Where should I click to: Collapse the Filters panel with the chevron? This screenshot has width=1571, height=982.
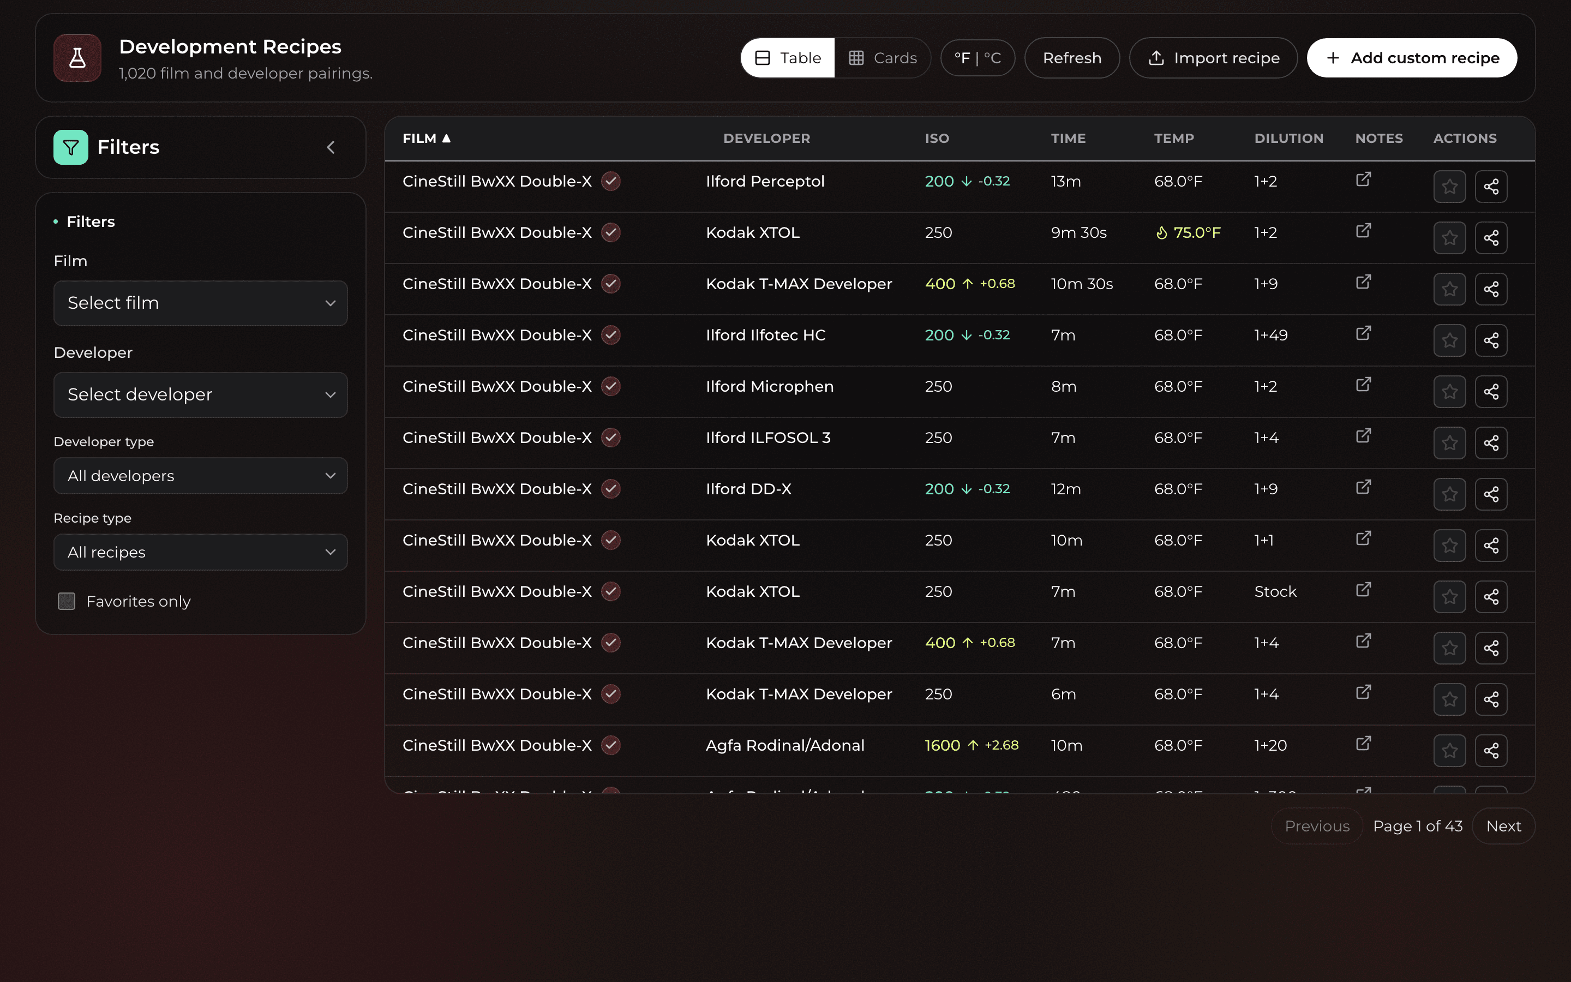331,147
